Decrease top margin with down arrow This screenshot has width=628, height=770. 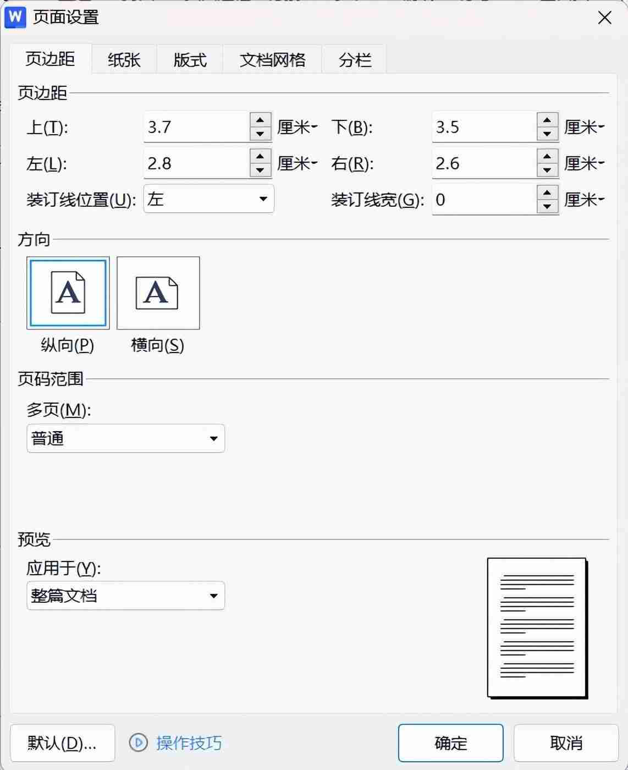[261, 134]
